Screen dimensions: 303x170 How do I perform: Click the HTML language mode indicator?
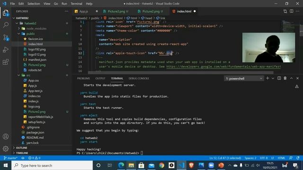281,158
